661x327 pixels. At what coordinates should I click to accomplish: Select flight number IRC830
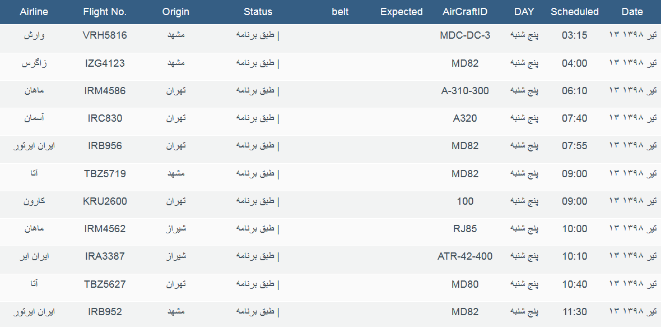[x=105, y=118]
